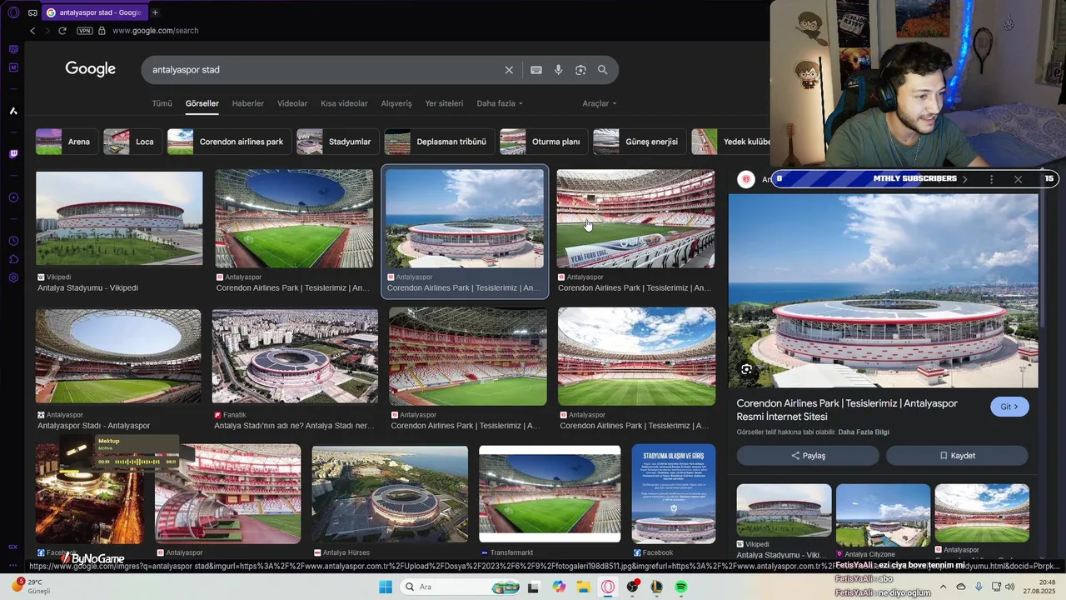Switch to the Tümü tab

(162, 103)
